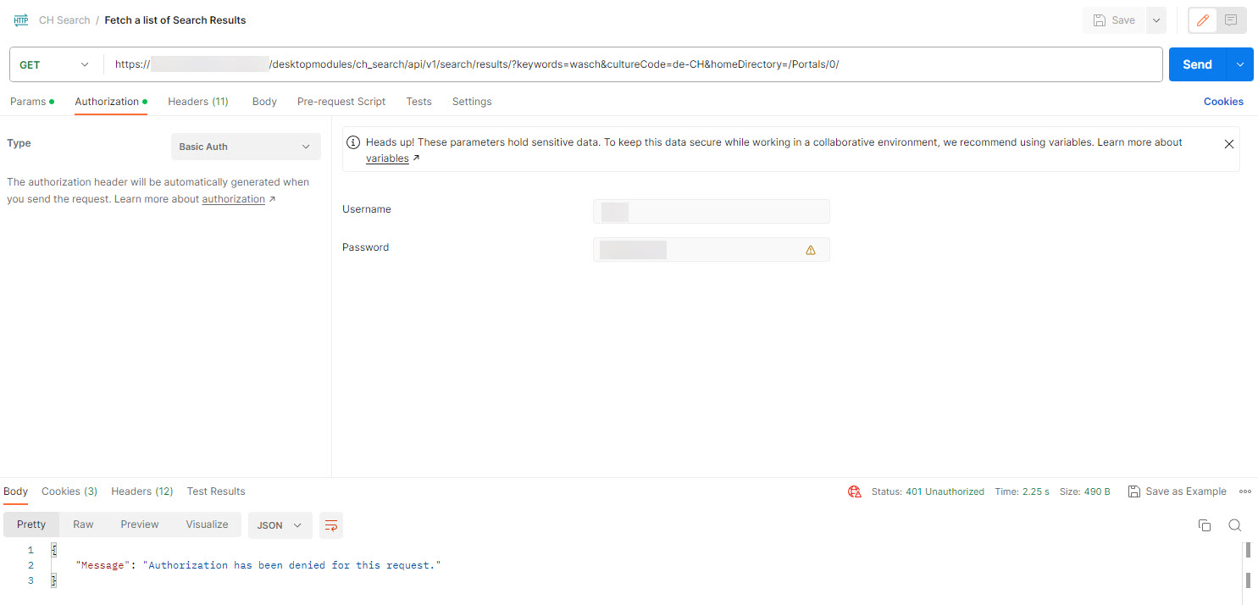Image resolution: width=1258 pixels, height=605 pixels.
Task: Expand the Send button options arrow
Action: (1240, 64)
